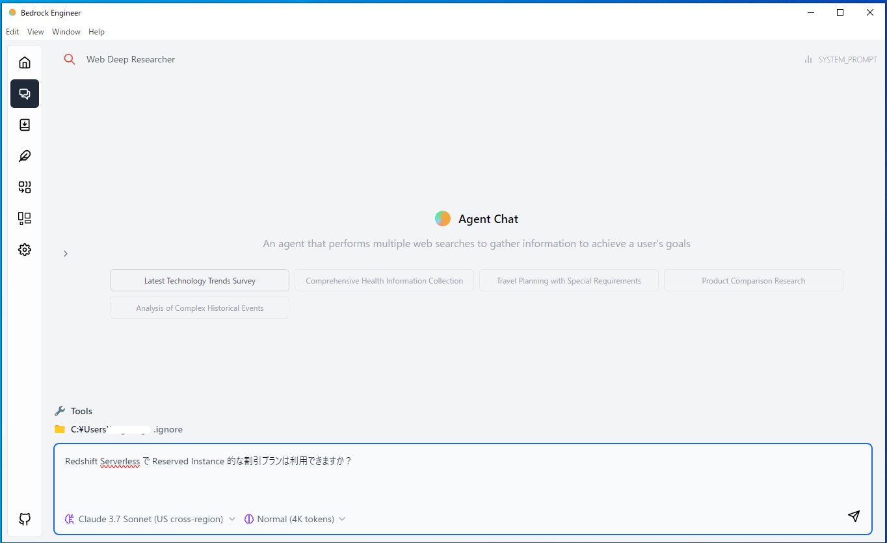Open the Edit menu
Screen dimensions: 887x543
[x=12, y=32]
